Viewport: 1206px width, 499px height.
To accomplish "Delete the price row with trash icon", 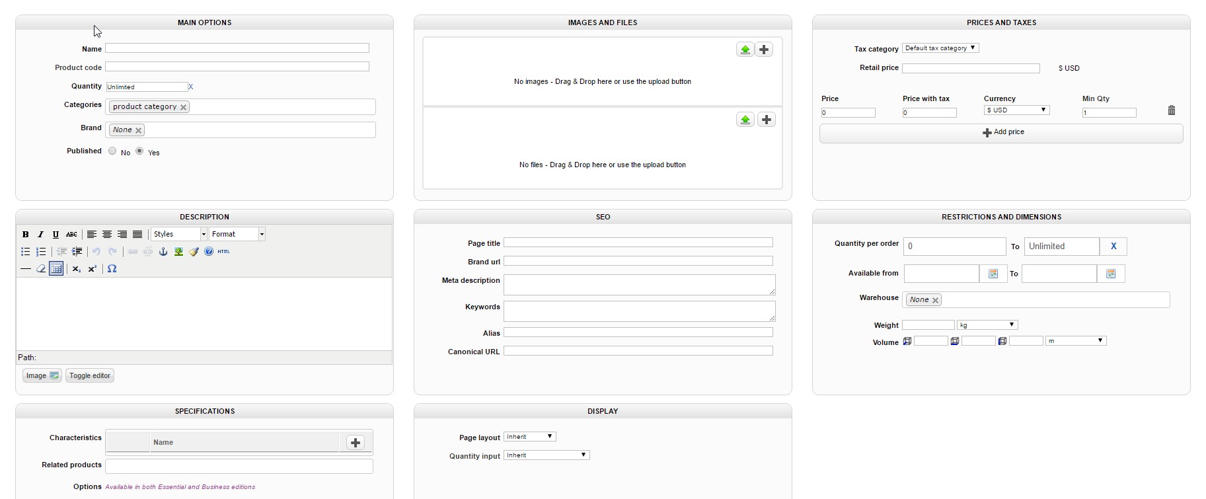I will (x=1172, y=110).
